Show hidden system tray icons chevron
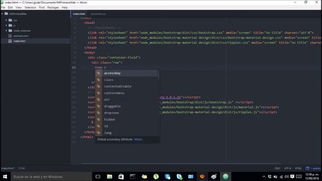The height and width of the screenshot is (181, 322). (x=264, y=176)
